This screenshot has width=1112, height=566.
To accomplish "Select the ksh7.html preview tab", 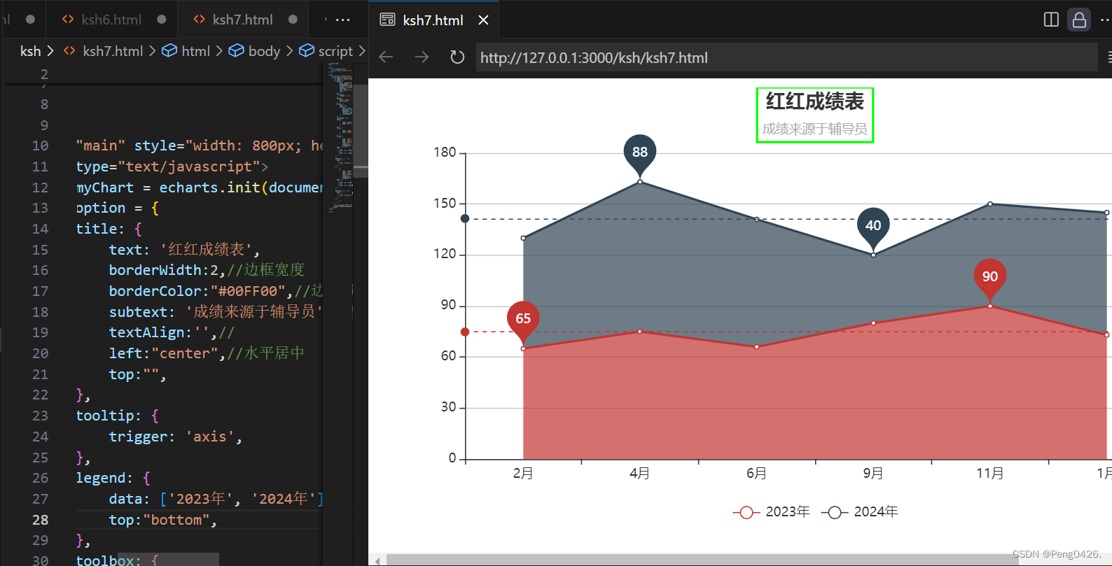I will pos(432,20).
